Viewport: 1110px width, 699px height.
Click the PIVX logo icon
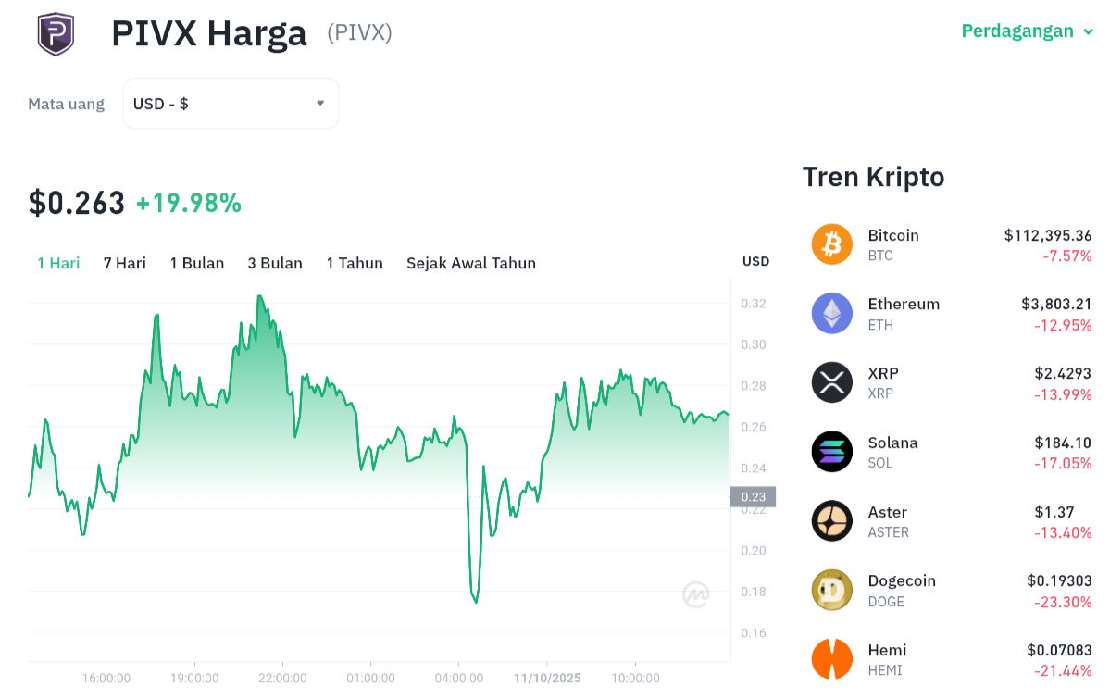(56, 34)
